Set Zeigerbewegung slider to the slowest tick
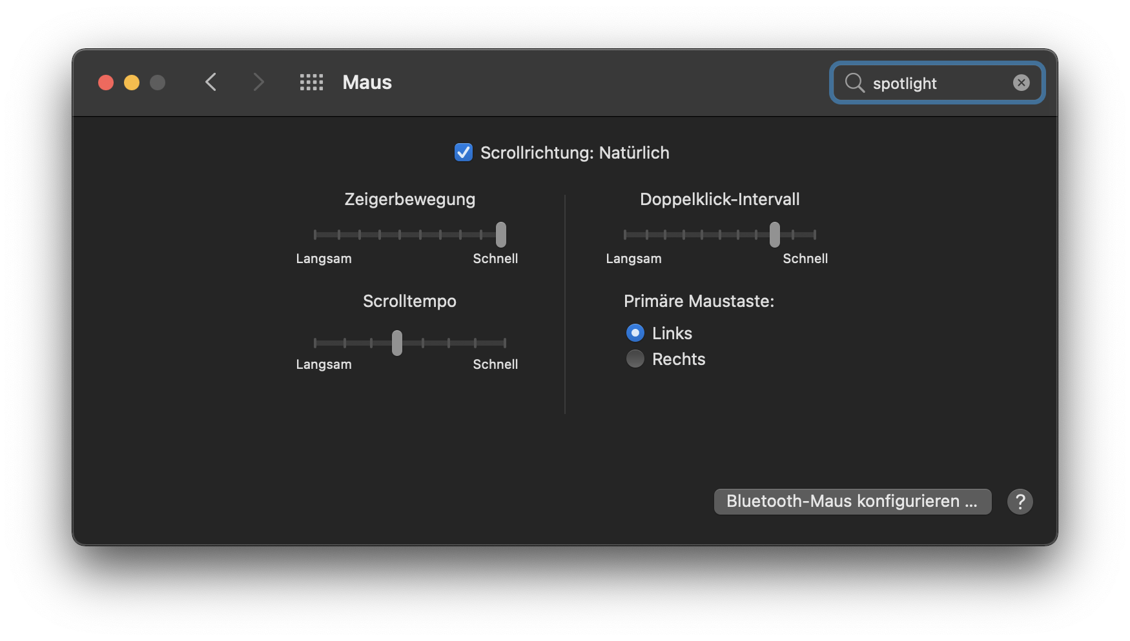The width and height of the screenshot is (1130, 641). click(315, 235)
